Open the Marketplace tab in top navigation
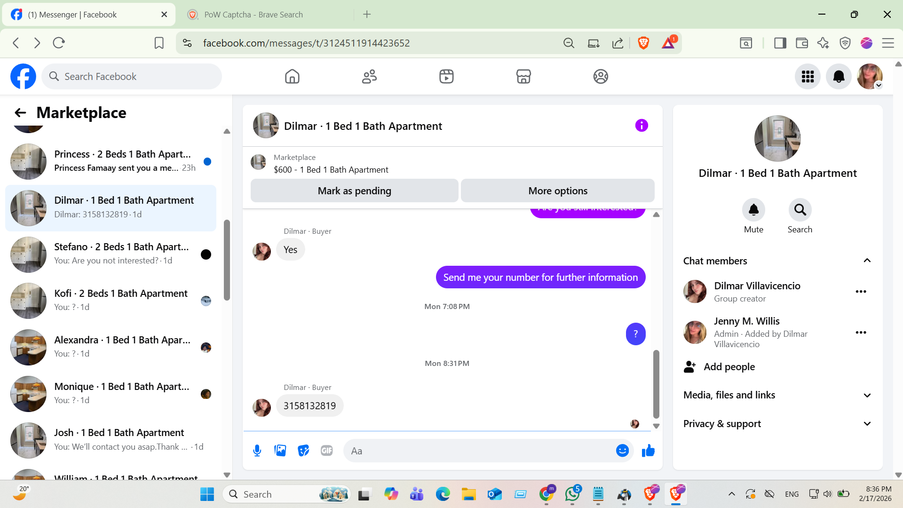The height and width of the screenshot is (508, 903). pyautogui.click(x=523, y=77)
